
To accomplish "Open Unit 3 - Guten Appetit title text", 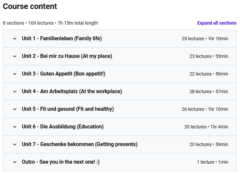I will click(64, 74).
